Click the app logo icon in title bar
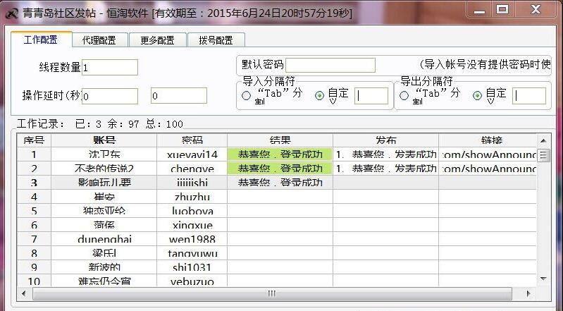 pyautogui.click(x=12, y=13)
